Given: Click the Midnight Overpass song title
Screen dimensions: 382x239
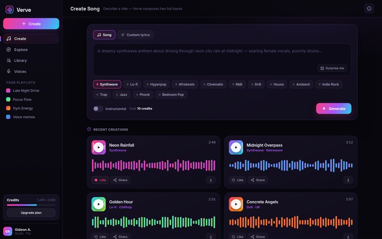Looking at the screenshot, I should 265,145.
